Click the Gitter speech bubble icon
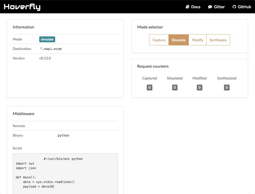Viewport: 255px width, 194px height. click(x=210, y=7)
